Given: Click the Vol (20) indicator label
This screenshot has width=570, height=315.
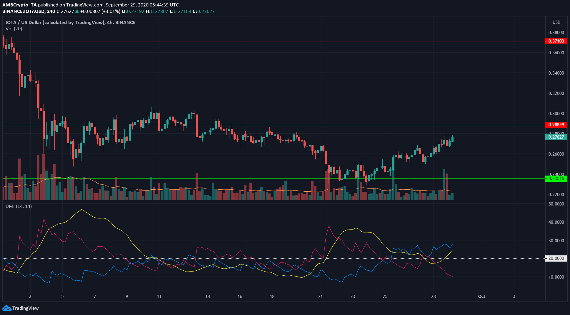Looking at the screenshot, I should pos(14,28).
